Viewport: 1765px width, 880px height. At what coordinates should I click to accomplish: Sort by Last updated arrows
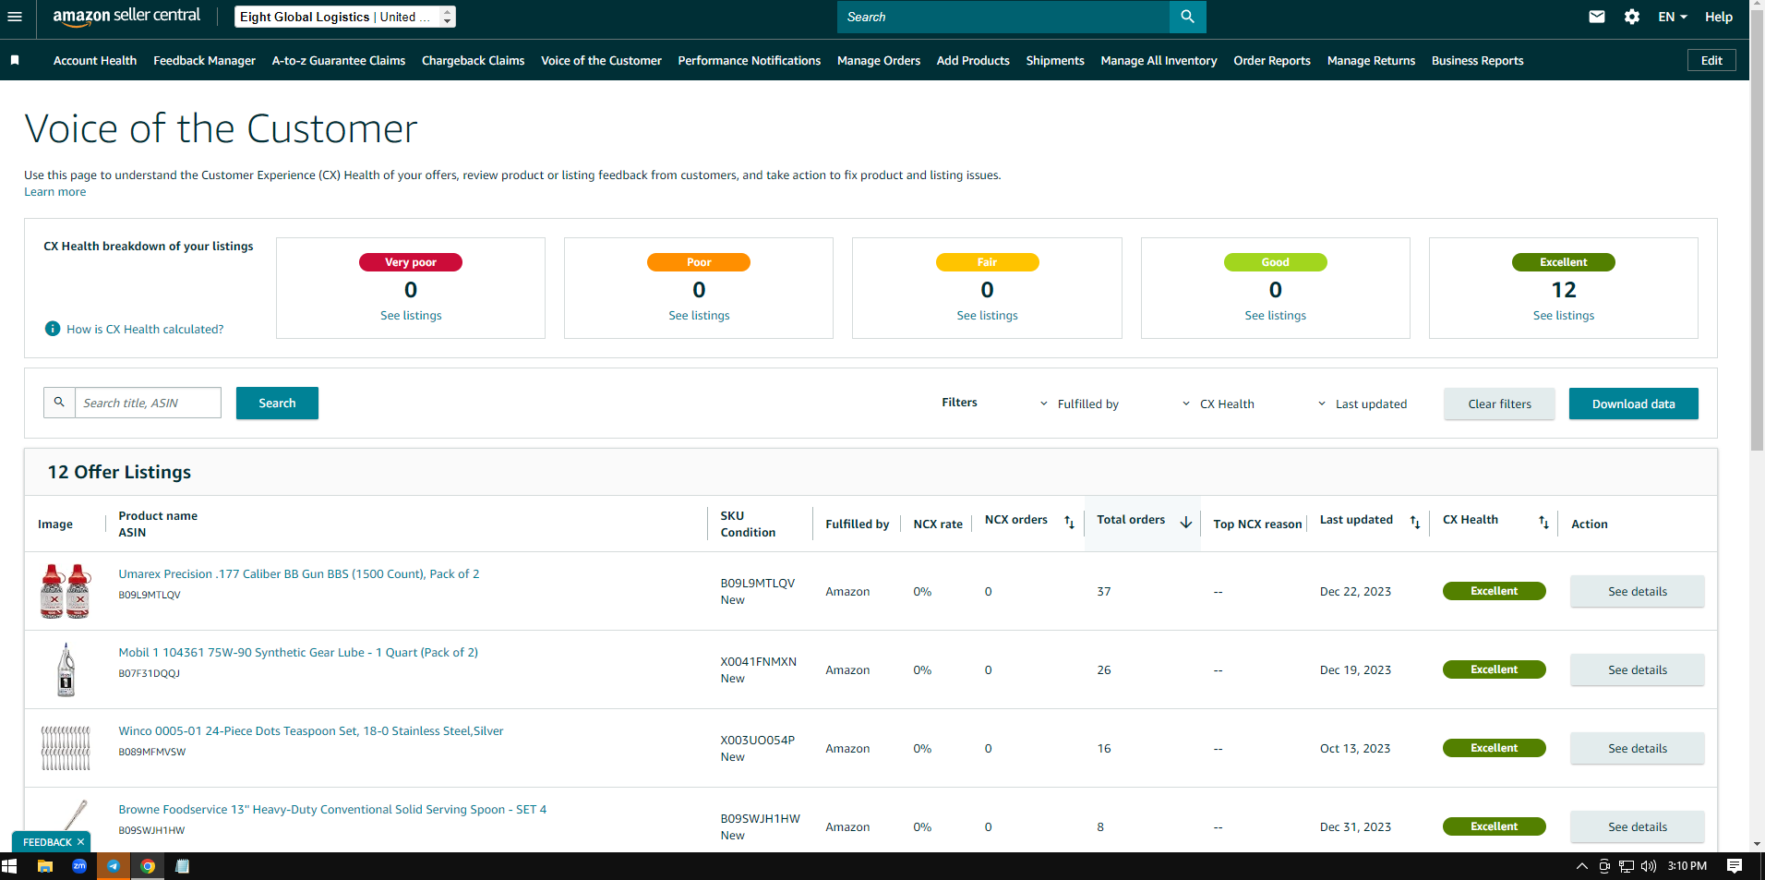pyautogui.click(x=1415, y=523)
